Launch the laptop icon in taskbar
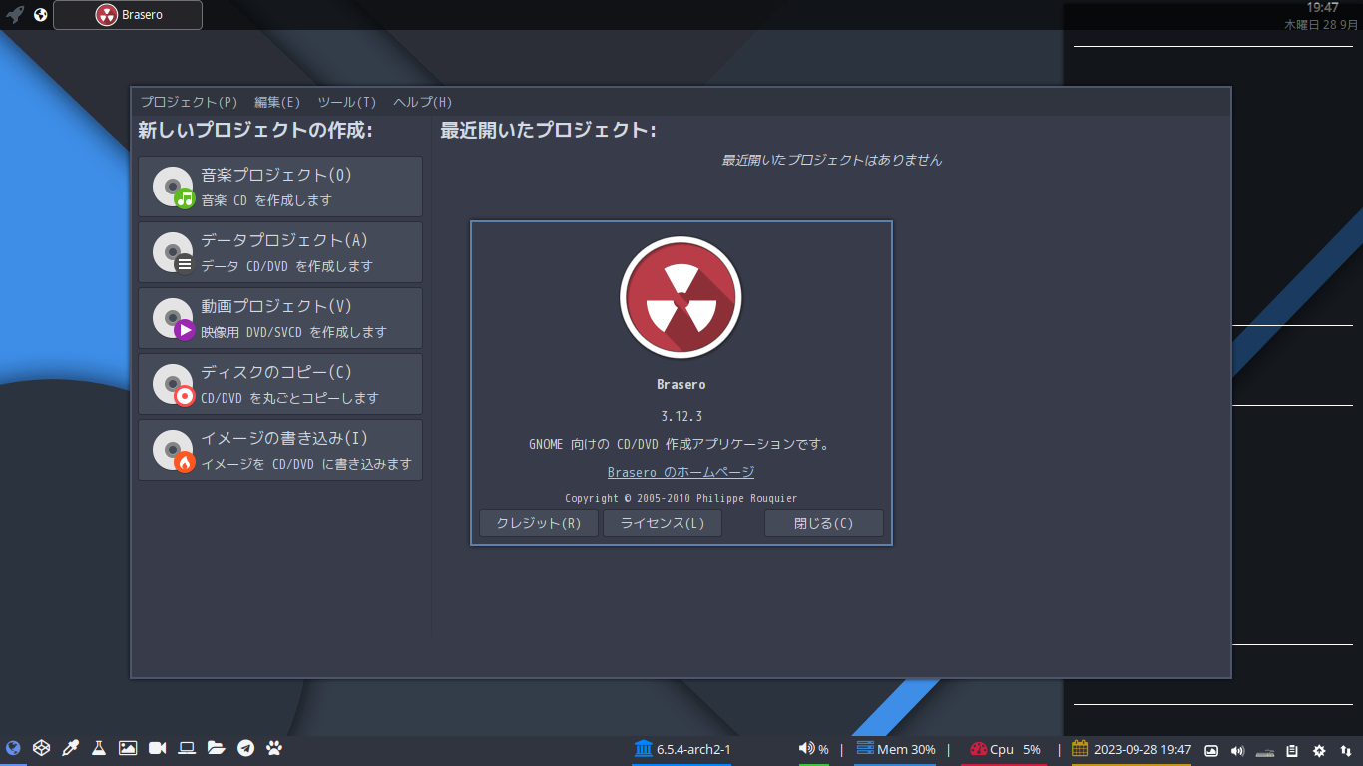The image size is (1363, 766). (186, 748)
